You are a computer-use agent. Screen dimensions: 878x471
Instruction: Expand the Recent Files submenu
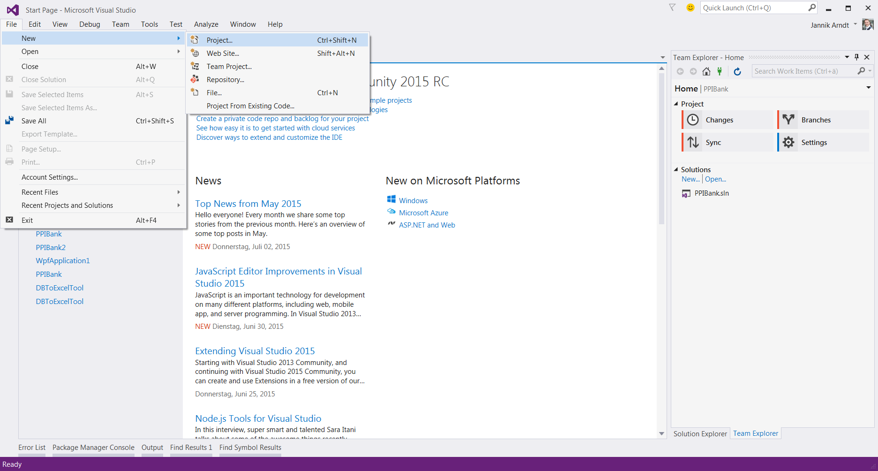click(x=179, y=192)
